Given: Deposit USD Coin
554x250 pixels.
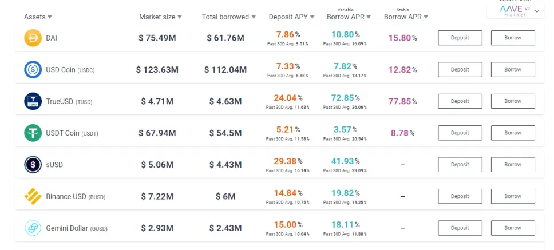Looking at the screenshot, I should 460,70.
